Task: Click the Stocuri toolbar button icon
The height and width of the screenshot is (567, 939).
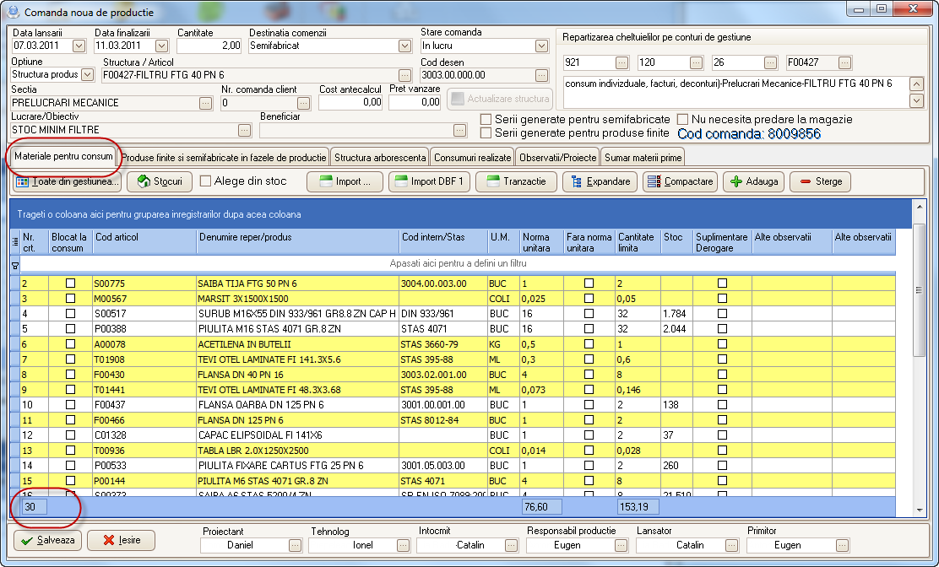Action: [144, 181]
